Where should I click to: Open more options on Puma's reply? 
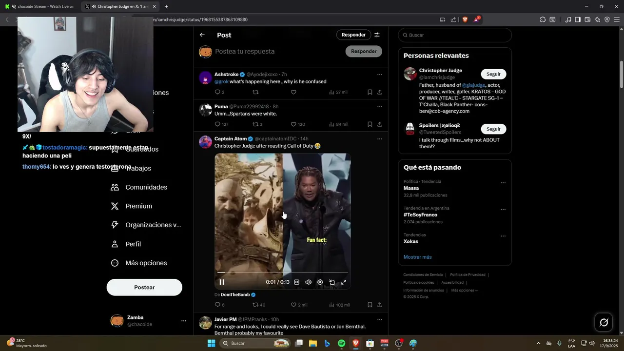tap(380, 107)
